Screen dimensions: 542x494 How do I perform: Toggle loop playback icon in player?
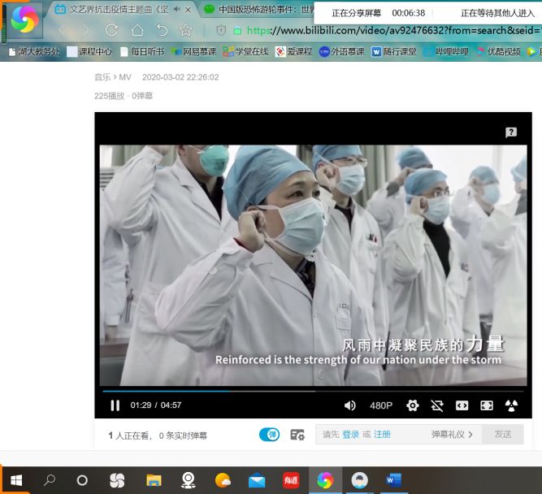[x=437, y=405]
